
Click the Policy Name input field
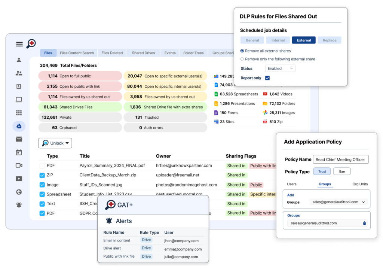pyautogui.click(x=341, y=159)
